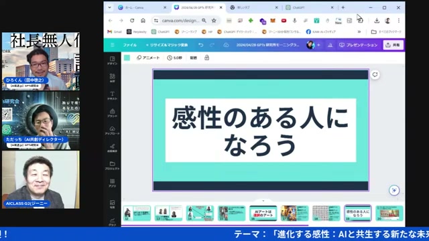The image size is (429, 241).
Task: Click the Canva hamburger menu icon
Action: (x=112, y=45)
